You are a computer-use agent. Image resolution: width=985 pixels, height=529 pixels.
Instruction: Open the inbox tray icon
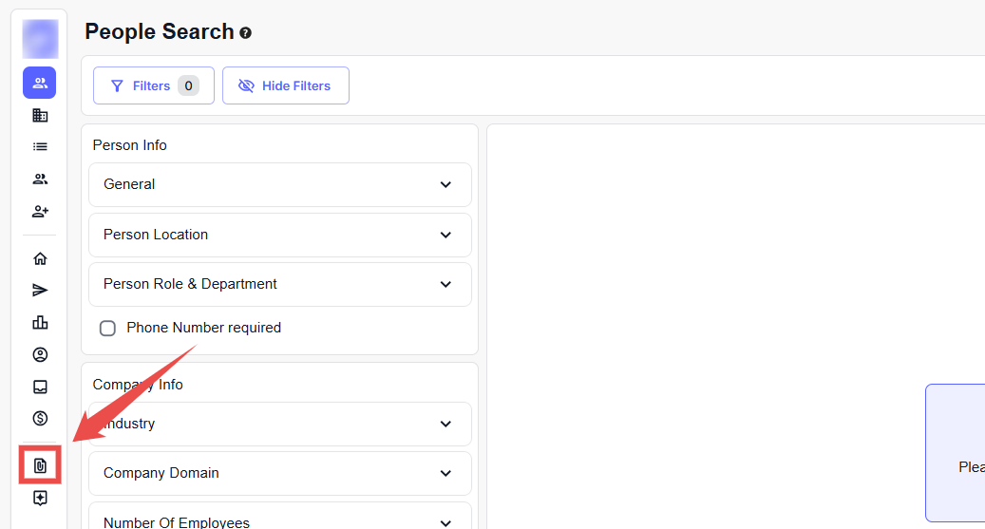click(40, 387)
